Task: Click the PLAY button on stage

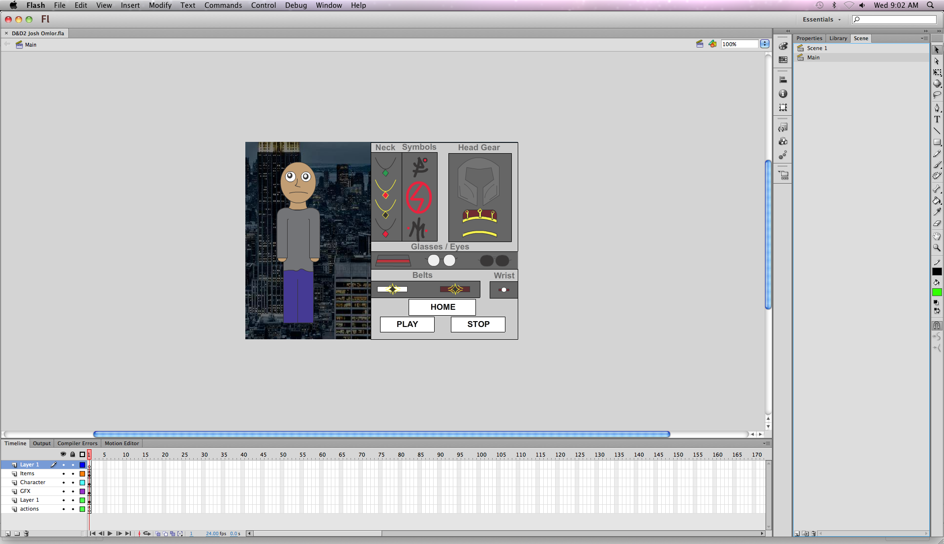Action: click(407, 324)
